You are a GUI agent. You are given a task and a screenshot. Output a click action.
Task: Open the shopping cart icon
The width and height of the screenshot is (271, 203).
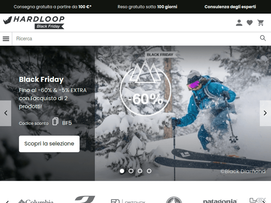coord(261,23)
